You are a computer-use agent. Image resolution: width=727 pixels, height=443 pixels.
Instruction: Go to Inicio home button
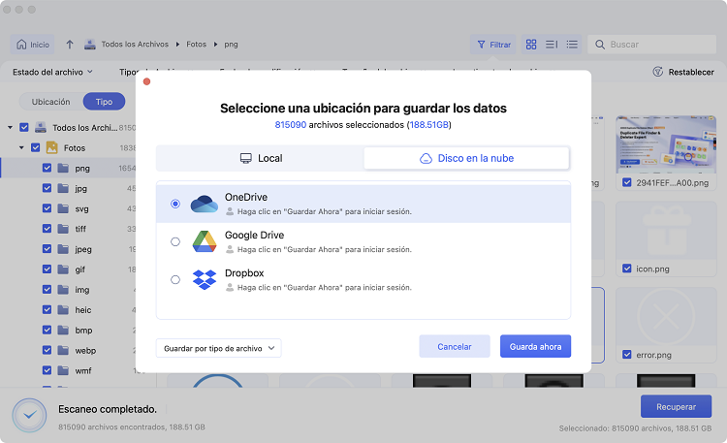coord(32,45)
